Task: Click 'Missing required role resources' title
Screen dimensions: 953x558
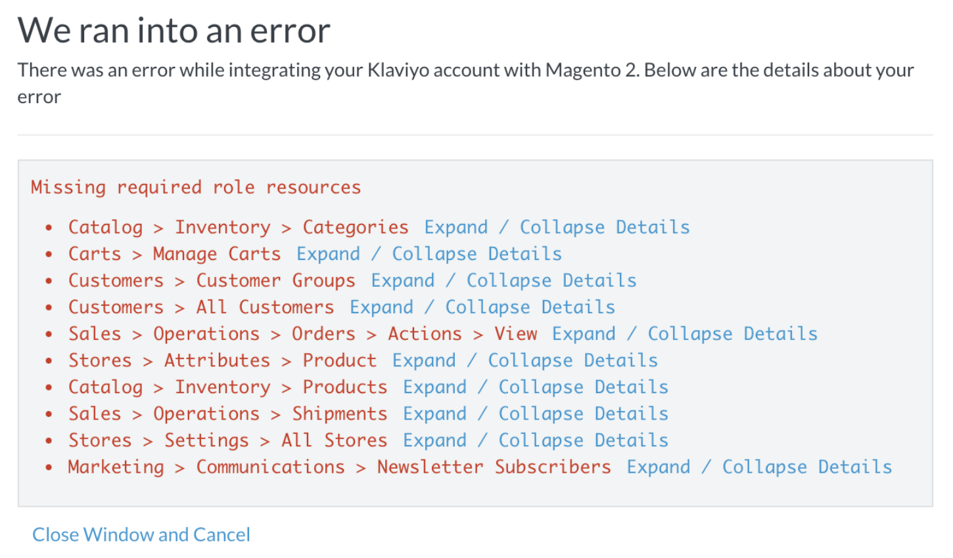Action: tap(196, 187)
